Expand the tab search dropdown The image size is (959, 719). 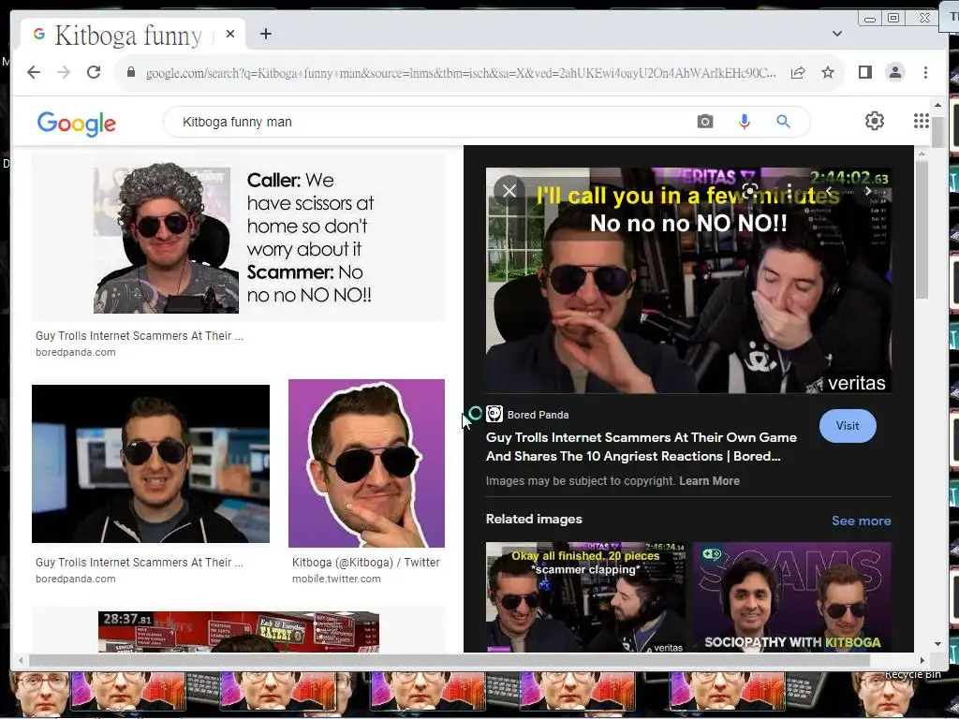[x=836, y=34]
